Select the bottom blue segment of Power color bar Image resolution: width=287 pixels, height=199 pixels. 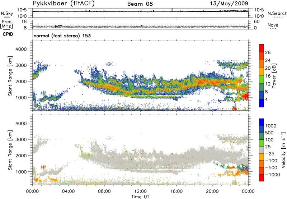pyautogui.click(x=262, y=103)
